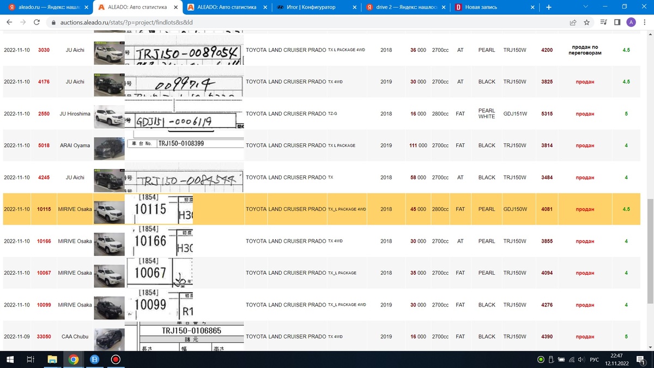Click the red record app taskbar icon
Screen dimensions: 654x368
pyautogui.click(x=116, y=359)
